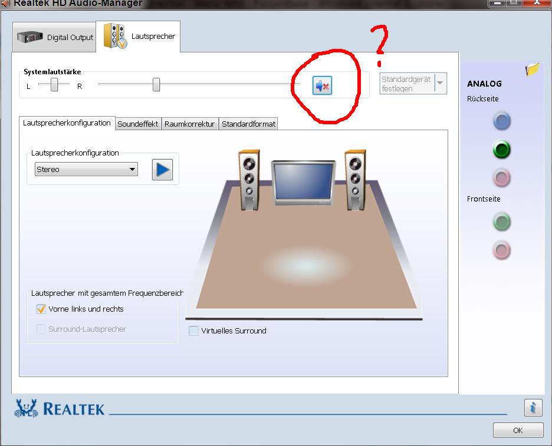This screenshot has width=552, height=446.
Task: Switch to the Soundeffekt tab
Action: (138, 124)
